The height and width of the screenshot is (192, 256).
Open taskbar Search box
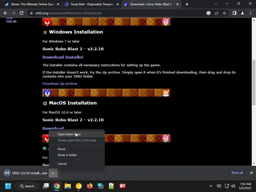coord(27,186)
